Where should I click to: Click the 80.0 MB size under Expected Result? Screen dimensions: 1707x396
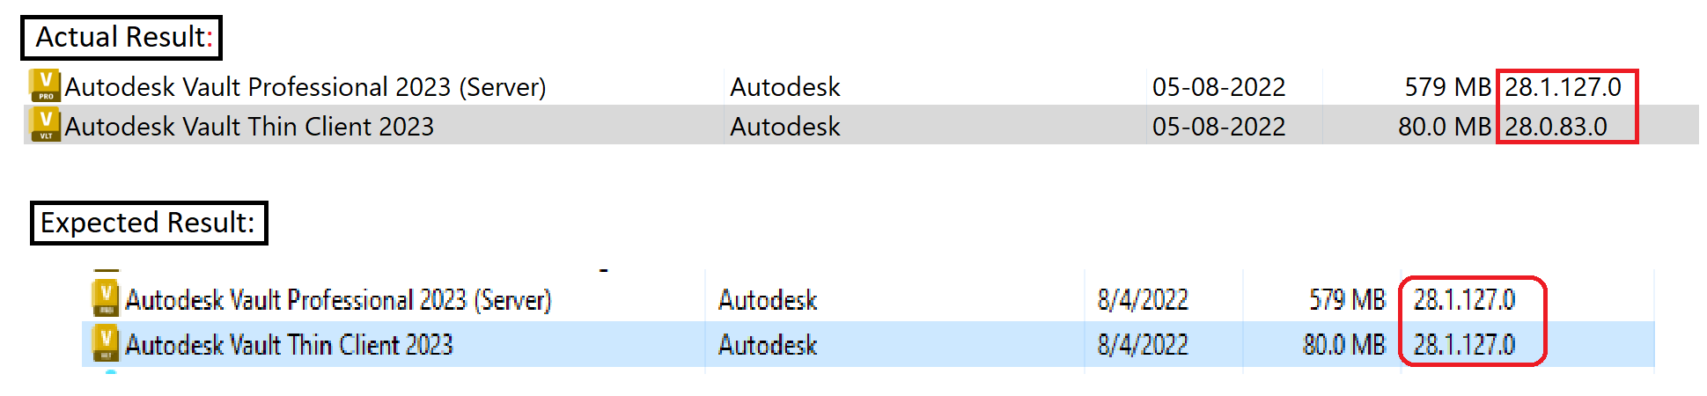1344,345
